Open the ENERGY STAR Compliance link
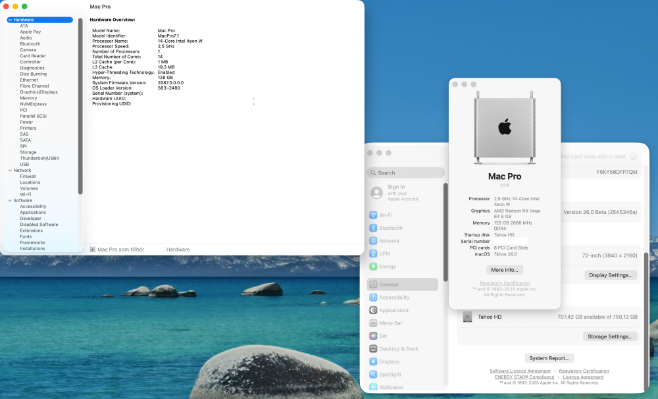 (524, 377)
